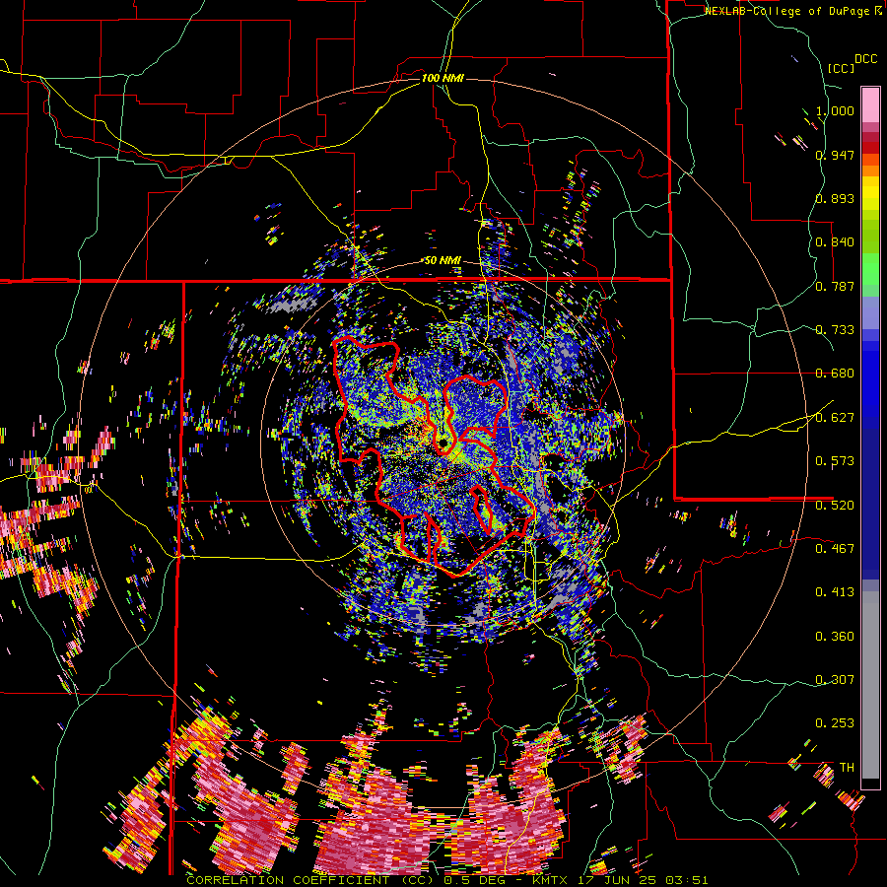Click the 50 NMI range ring label
This screenshot has width=887, height=887.
443,261
